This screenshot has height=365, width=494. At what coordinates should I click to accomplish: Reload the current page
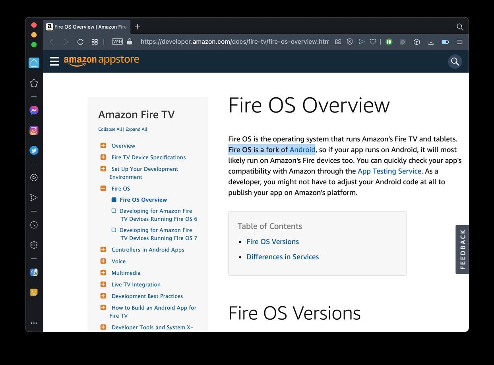pyautogui.click(x=80, y=42)
